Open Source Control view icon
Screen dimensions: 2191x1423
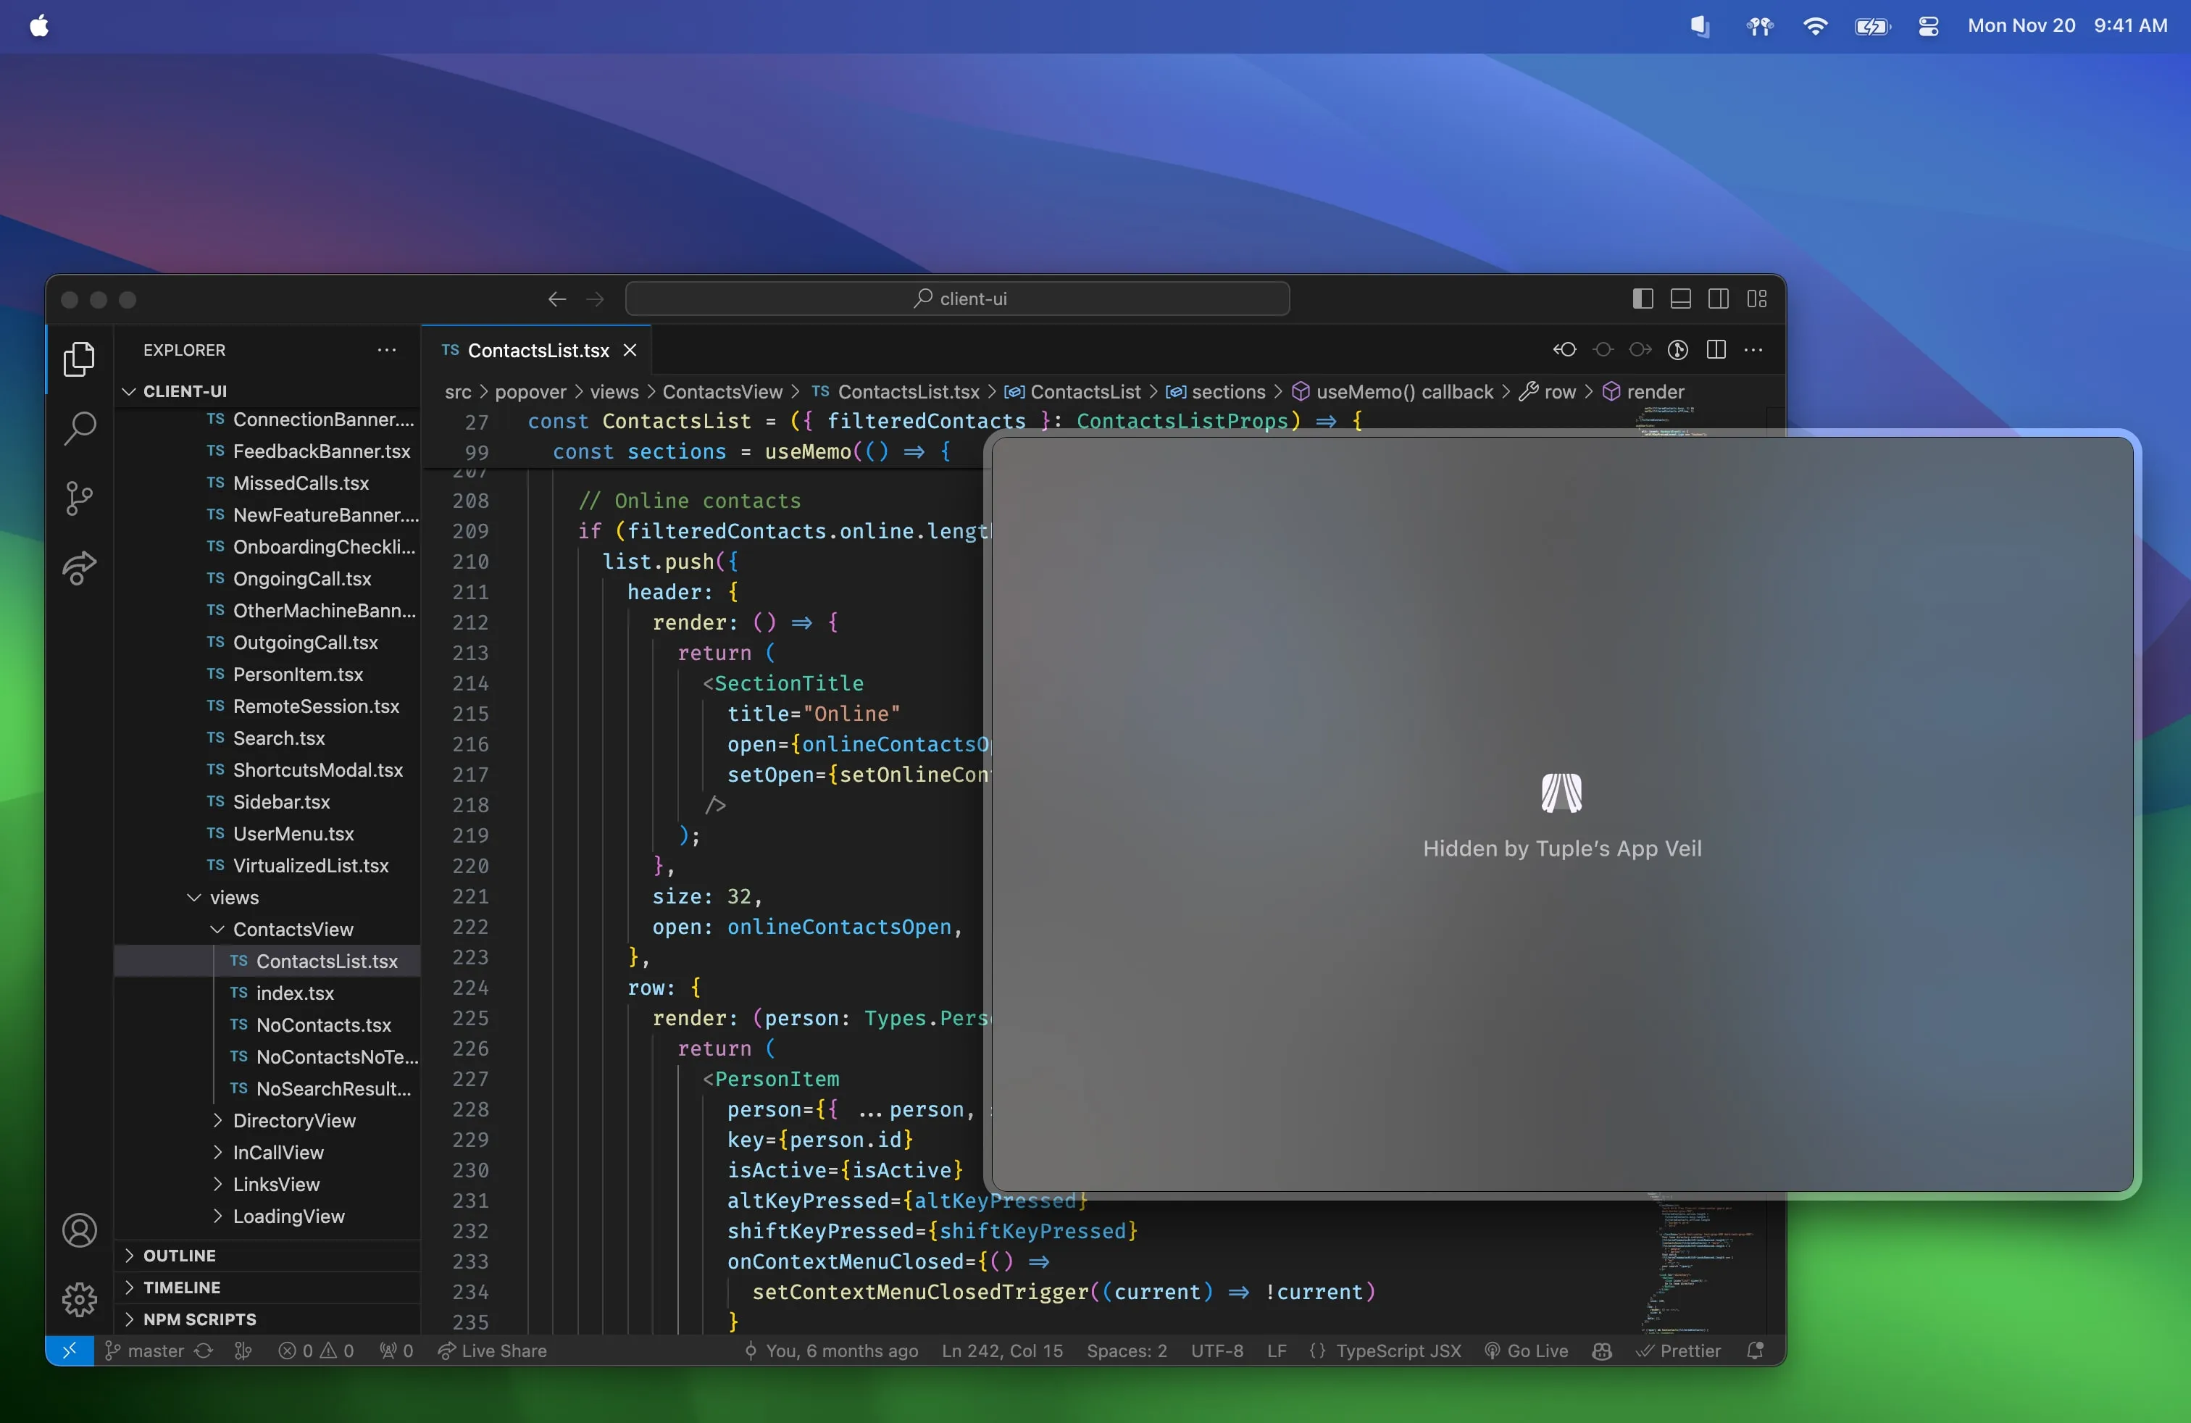click(79, 498)
